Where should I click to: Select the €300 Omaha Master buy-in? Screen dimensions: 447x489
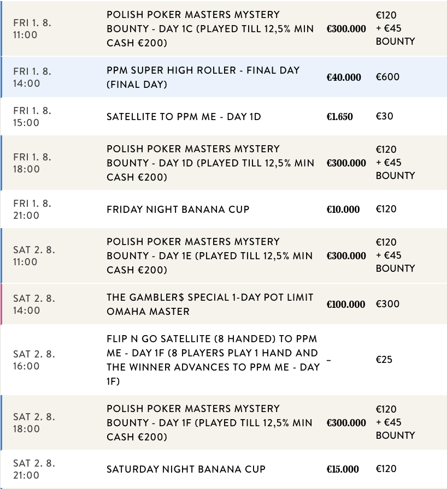[x=387, y=304]
